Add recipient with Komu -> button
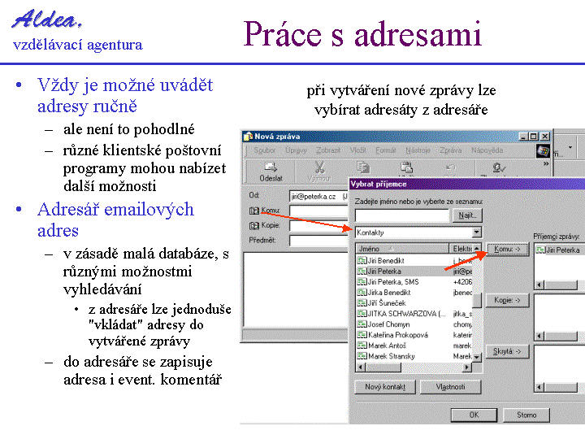585x439 pixels. [507, 249]
